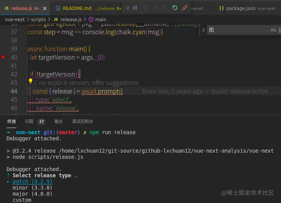Switch to the release.js tab
Image resolution: width=281 pixels, height=203 pixels.
tap(25, 8)
